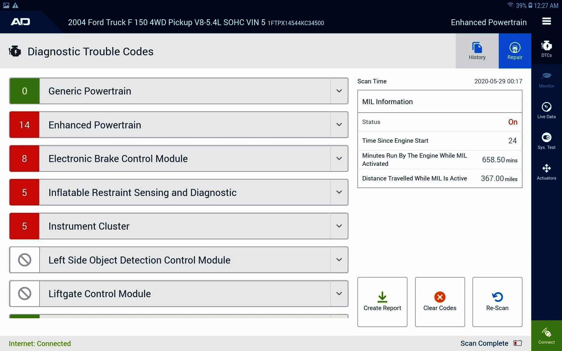Click the AD logo icon
This screenshot has height=351, width=562.
20,22
